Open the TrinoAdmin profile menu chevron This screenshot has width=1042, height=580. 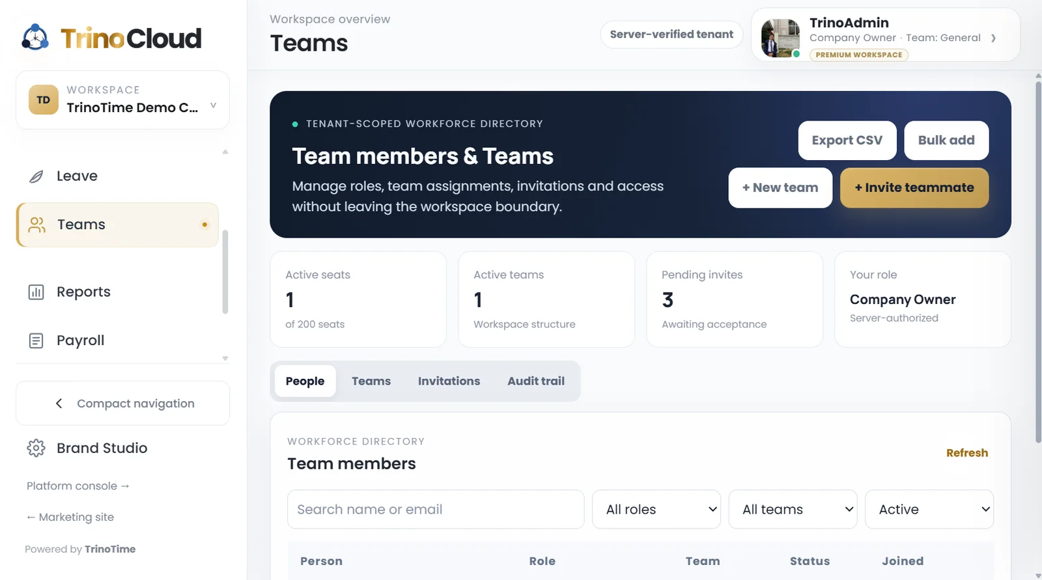point(993,38)
